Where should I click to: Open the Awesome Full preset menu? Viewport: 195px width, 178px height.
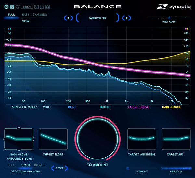pyautogui.click(x=97, y=18)
